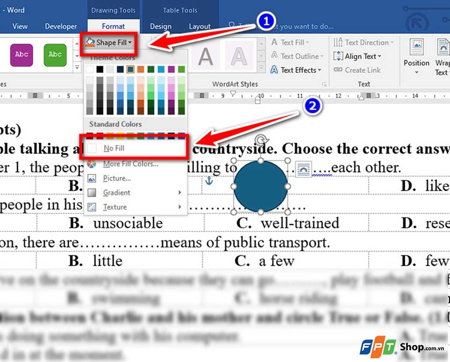
Task: Open the Layout Options icon beside circle
Action: click(x=304, y=169)
